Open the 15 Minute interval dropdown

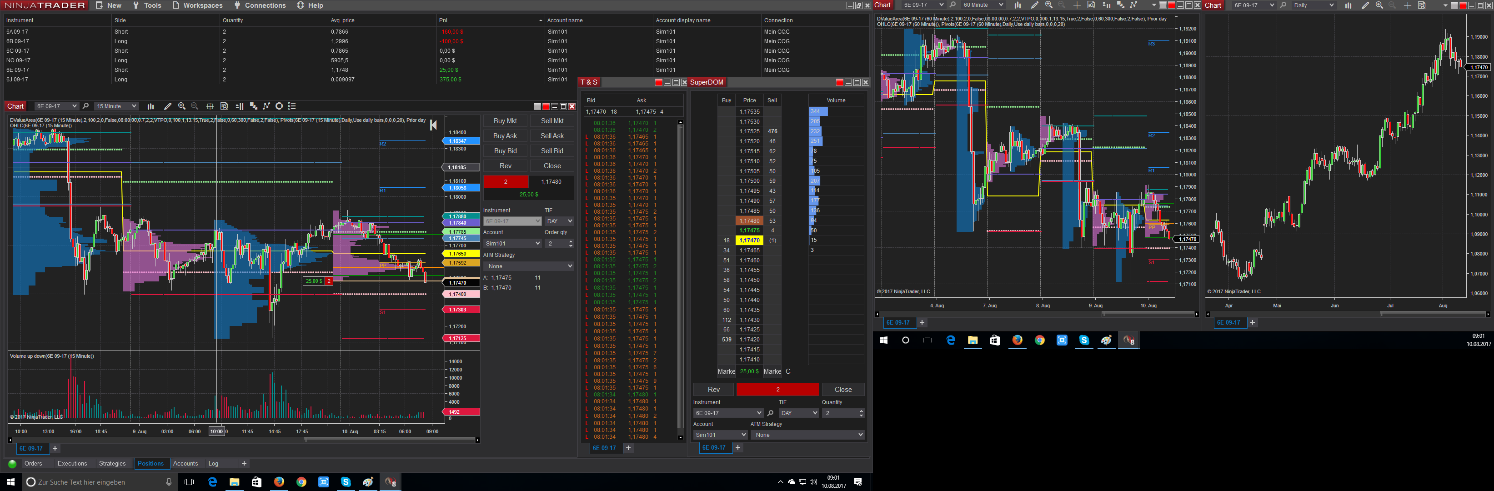tap(116, 106)
